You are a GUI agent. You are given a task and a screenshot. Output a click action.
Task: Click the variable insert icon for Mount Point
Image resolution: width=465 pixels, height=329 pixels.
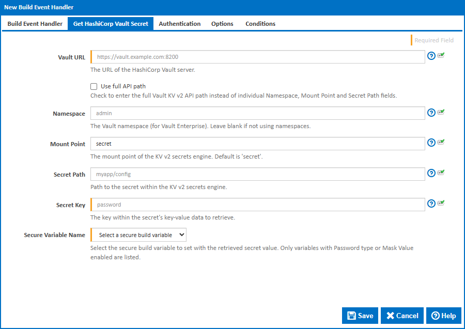pos(441,143)
